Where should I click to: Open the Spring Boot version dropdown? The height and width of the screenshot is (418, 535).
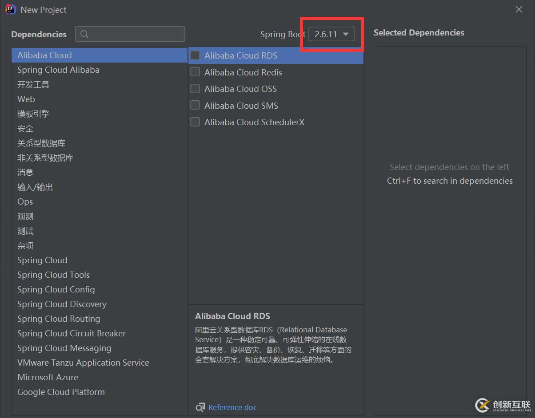(331, 34)
